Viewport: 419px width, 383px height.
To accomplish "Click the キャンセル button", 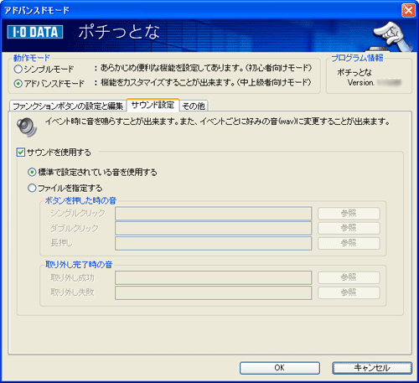I will (372, 368).
